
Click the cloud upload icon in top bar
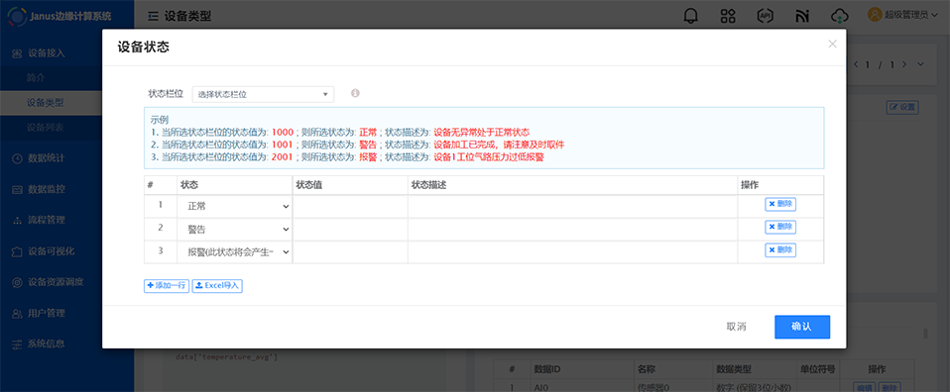tap(839, 16)
